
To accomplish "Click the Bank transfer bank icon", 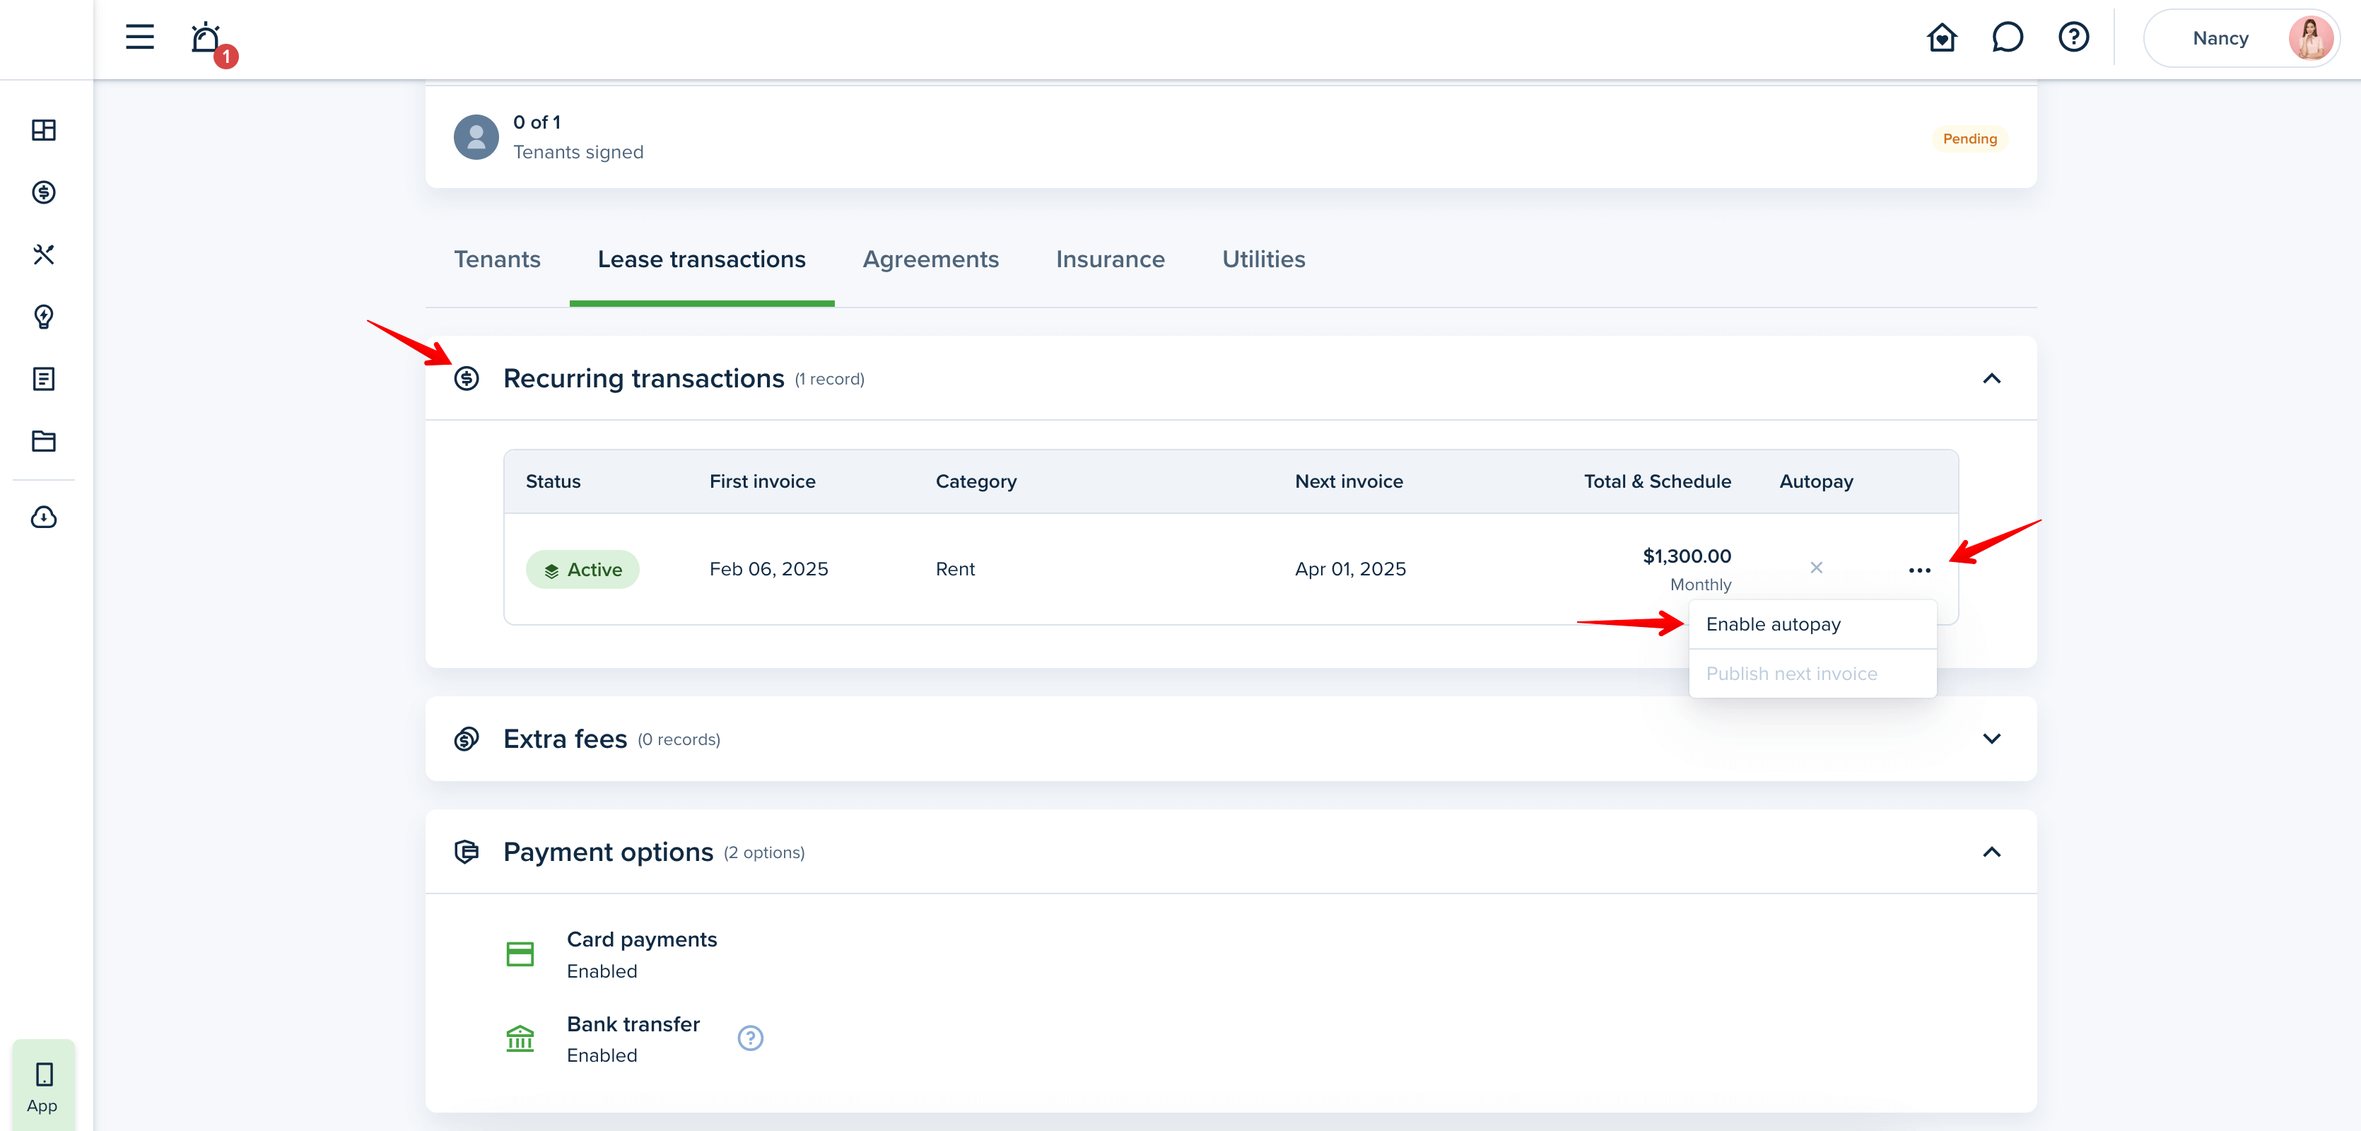I will pos(520,1038).
